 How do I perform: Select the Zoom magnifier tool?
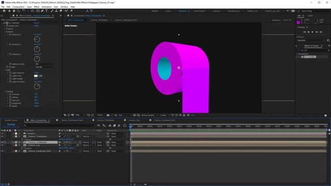click(19, 11)
